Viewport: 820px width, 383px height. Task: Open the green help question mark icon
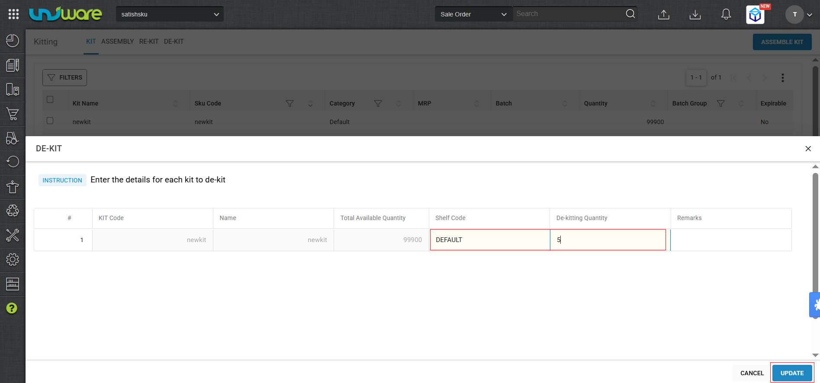coord(12,308)
